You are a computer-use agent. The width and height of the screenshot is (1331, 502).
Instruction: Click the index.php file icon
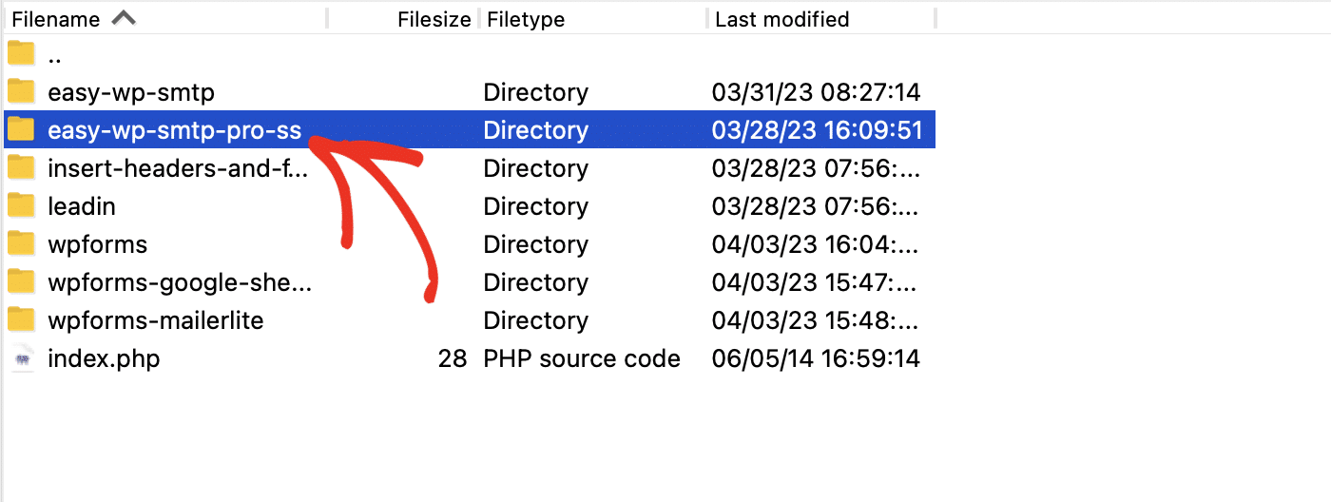tap(21, 358)
